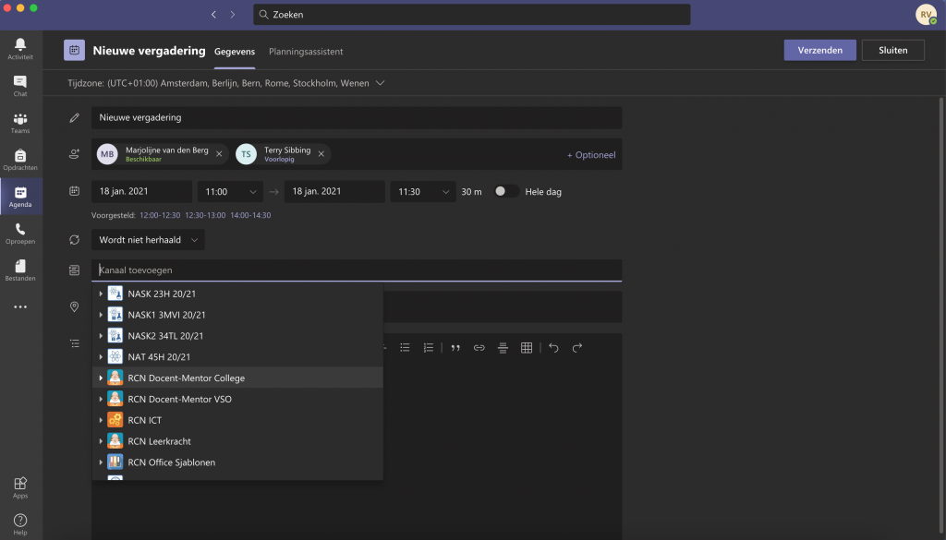Image resolution: width=946 pixels, height=540 pixels.
Task: Click the undo arrow in editor toolbar
Action: (x=553, y=348)
